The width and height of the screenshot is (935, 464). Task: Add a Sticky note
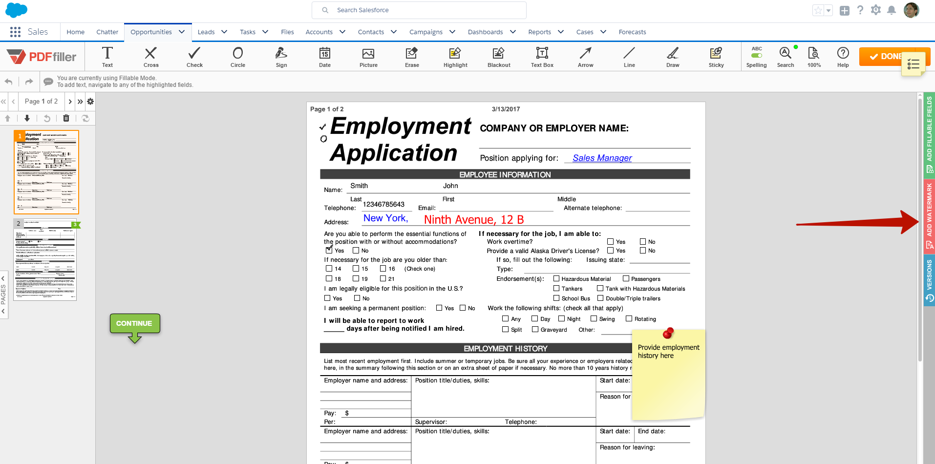pos(716,57)
